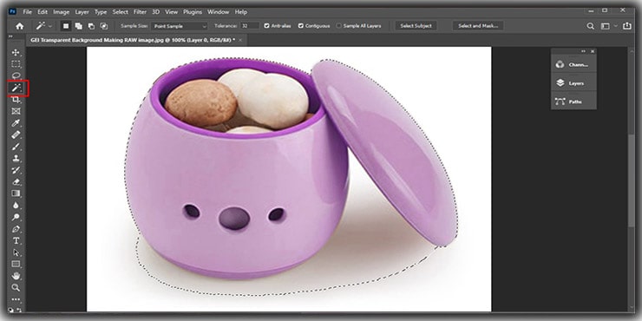Image resolution: width=642 pixels, height=321 pixels.
Task: Select the Blur tool
Action: [16, 205]
